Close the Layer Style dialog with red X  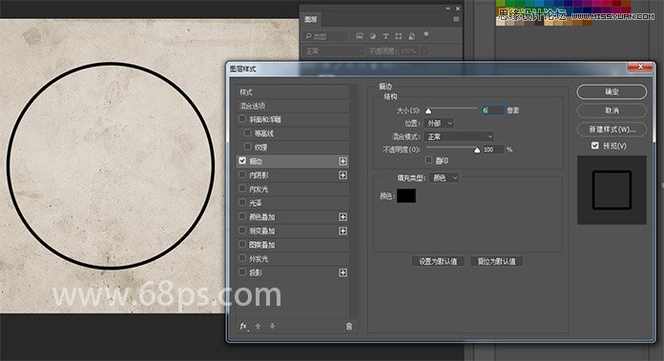pyautogui.click(x=640, y=67)
